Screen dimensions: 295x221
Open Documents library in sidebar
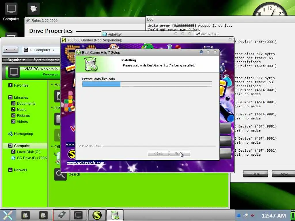tap(26, 103)
